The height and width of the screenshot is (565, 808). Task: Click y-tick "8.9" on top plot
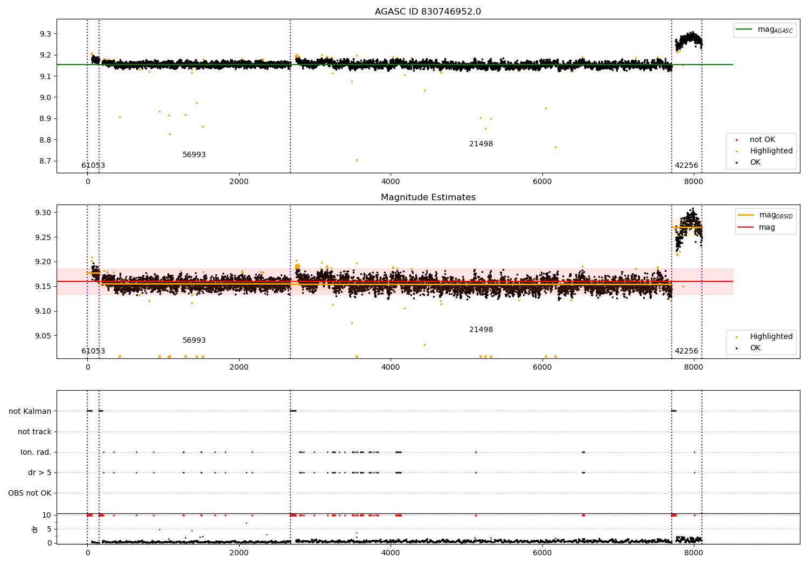(45, 118)
